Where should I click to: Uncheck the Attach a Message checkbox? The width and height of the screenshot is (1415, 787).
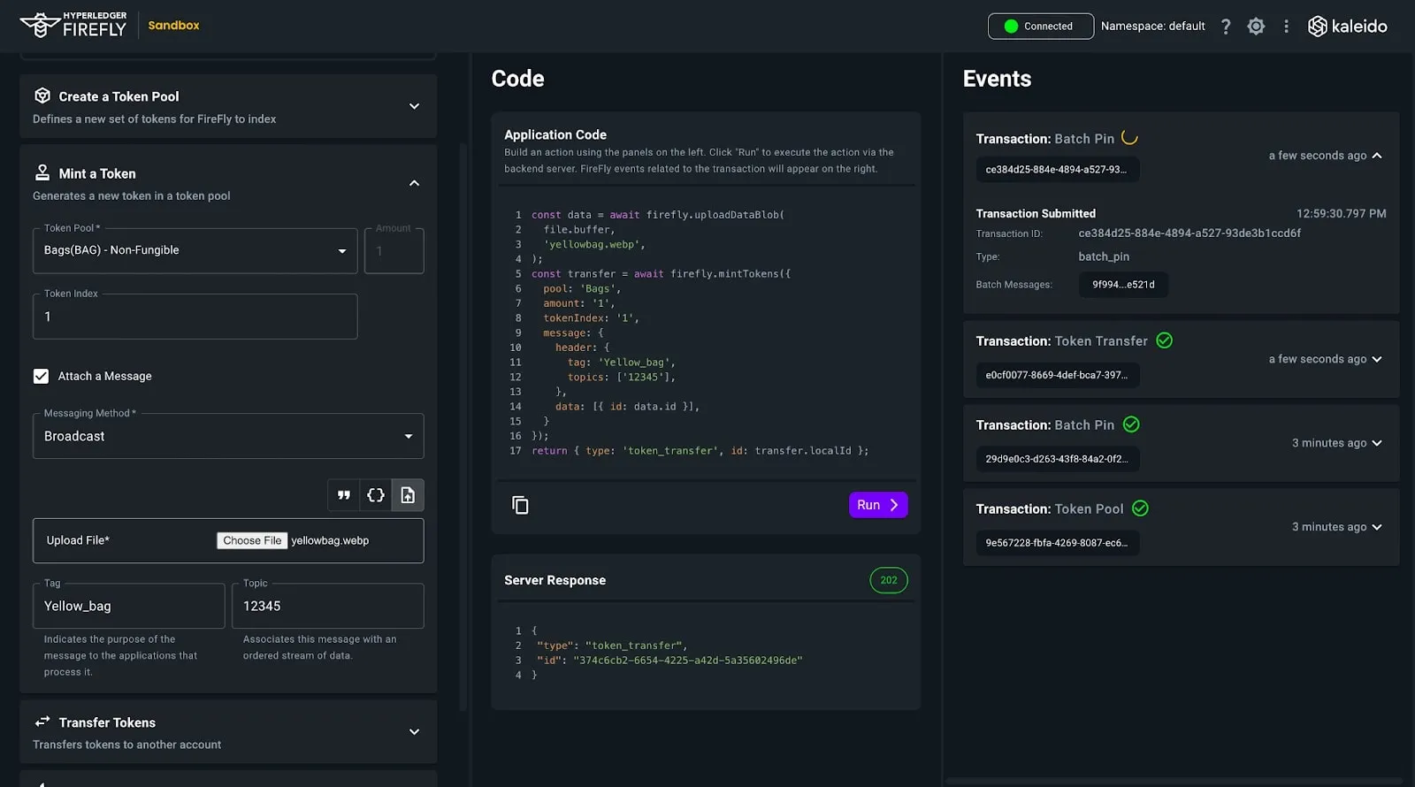(41, 376)
